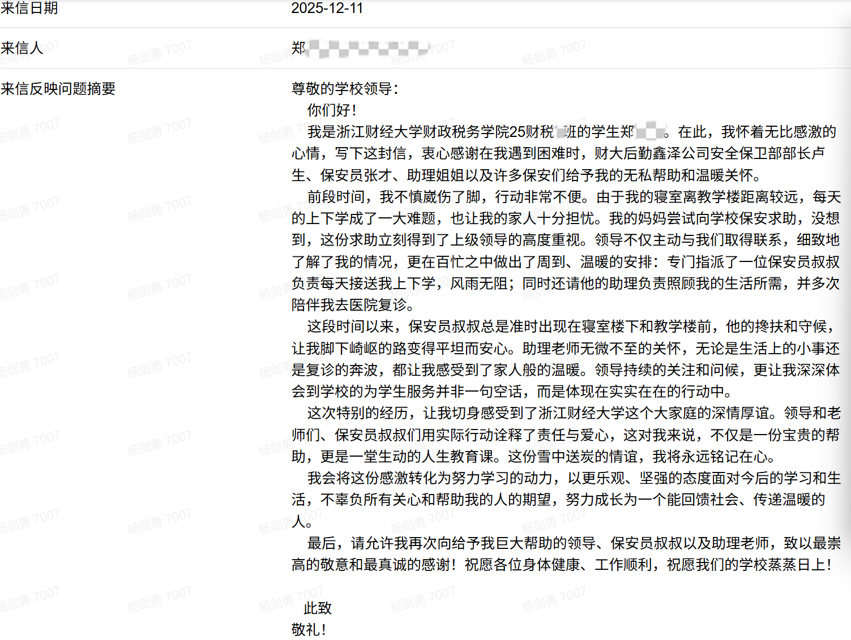Click the text 25财税 in first paragraph
Viewport: 851px width, 640px height.
click(x=532, y=132)
